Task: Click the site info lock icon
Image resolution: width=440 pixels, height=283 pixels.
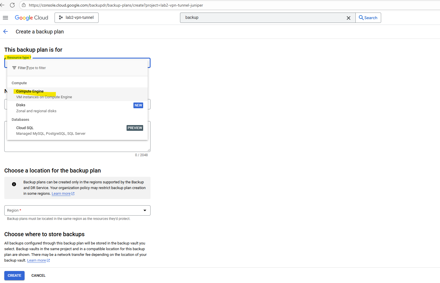Action: point(24,5)
